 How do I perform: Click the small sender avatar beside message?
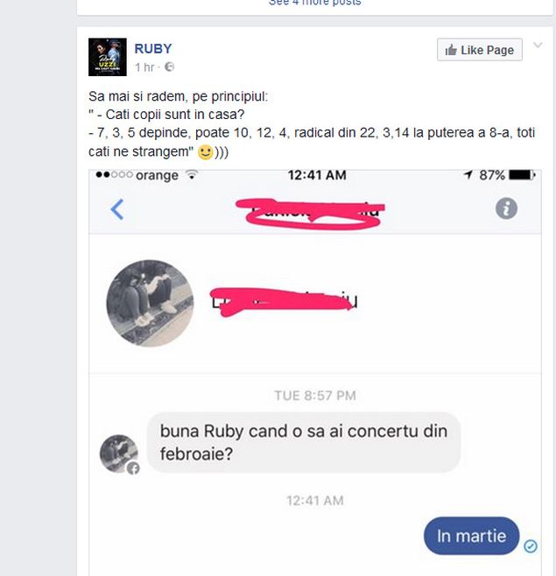click(118, 453)
